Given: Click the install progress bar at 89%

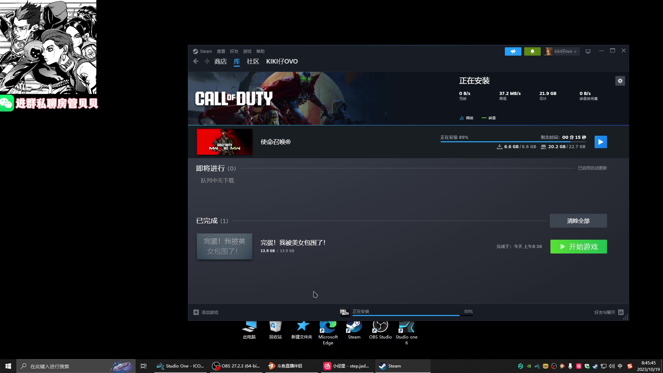Looking at the screenshot, I should click(513, 142).
